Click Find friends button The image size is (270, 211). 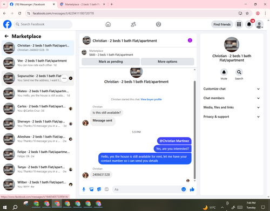pyautogui.click(x=222, y=24)
